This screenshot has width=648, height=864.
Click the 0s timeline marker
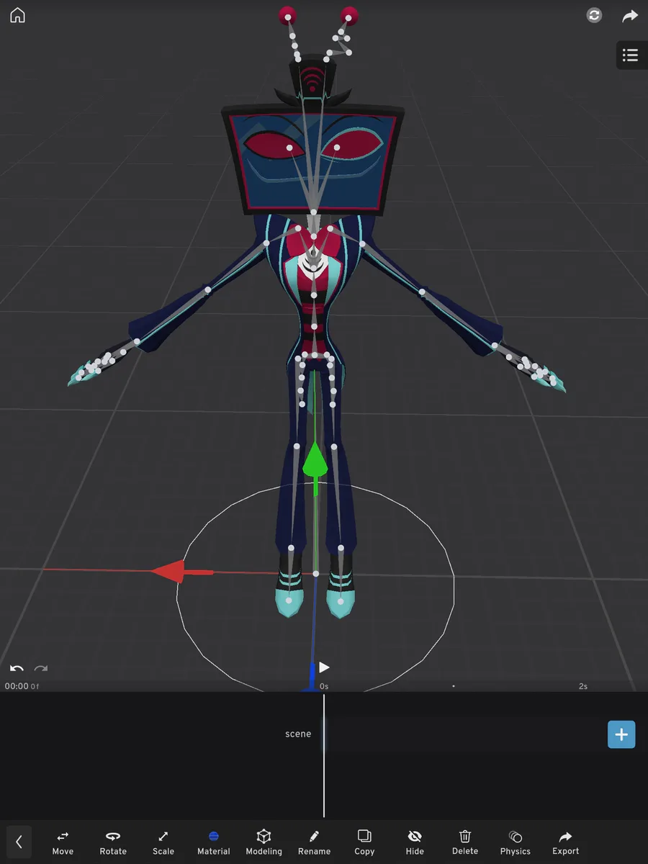324,686
